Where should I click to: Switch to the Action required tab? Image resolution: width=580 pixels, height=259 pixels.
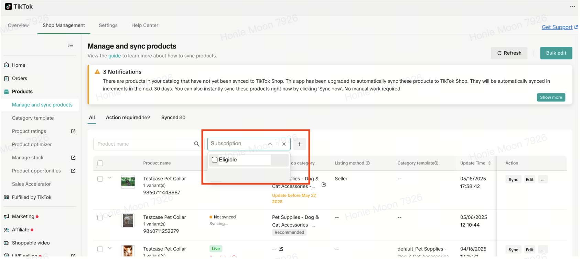[x=128, y=117]
